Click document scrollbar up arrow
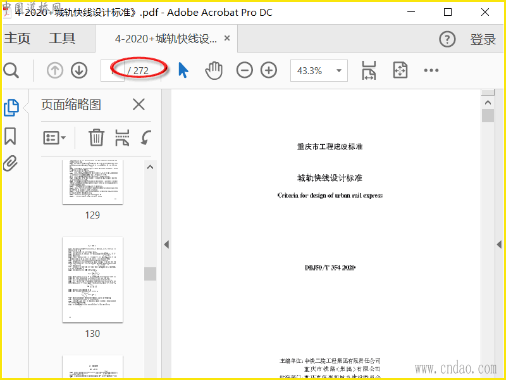Screen dimensions: 506x380 488,103
